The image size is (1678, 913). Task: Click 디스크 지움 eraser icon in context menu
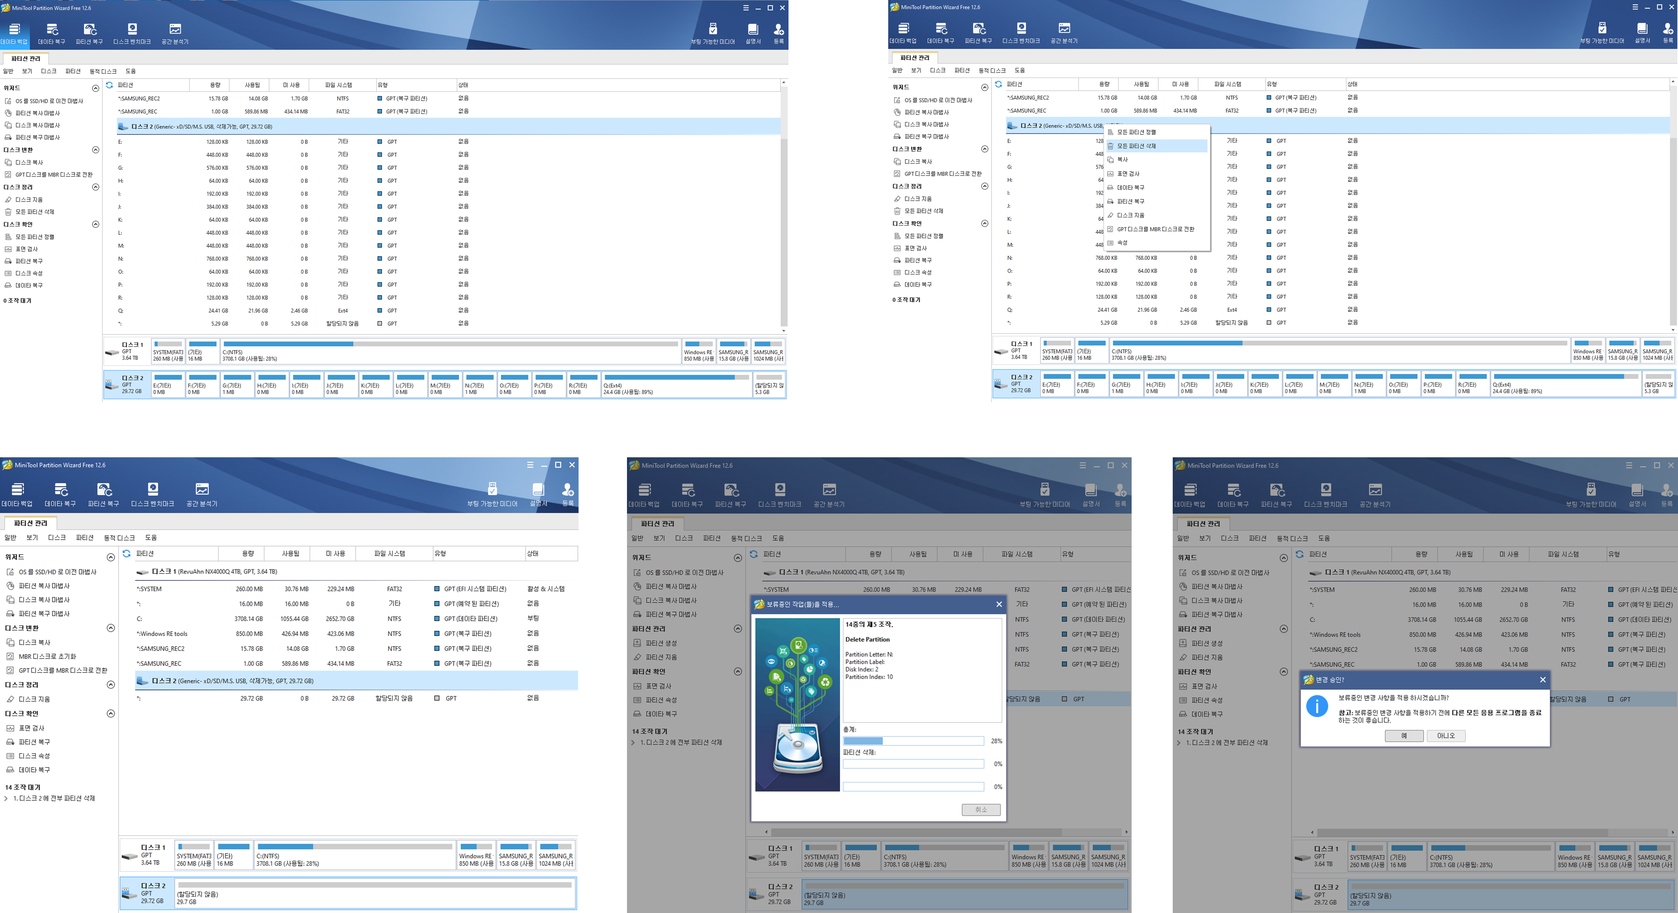click(1111, 215)
